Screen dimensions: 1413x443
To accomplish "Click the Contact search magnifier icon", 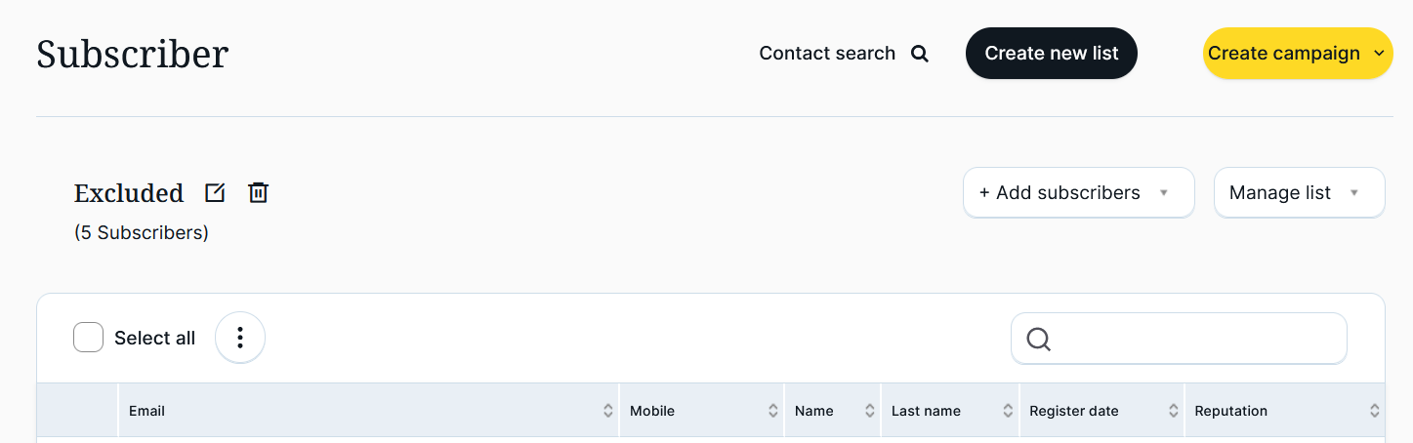I will click(919, 54).
